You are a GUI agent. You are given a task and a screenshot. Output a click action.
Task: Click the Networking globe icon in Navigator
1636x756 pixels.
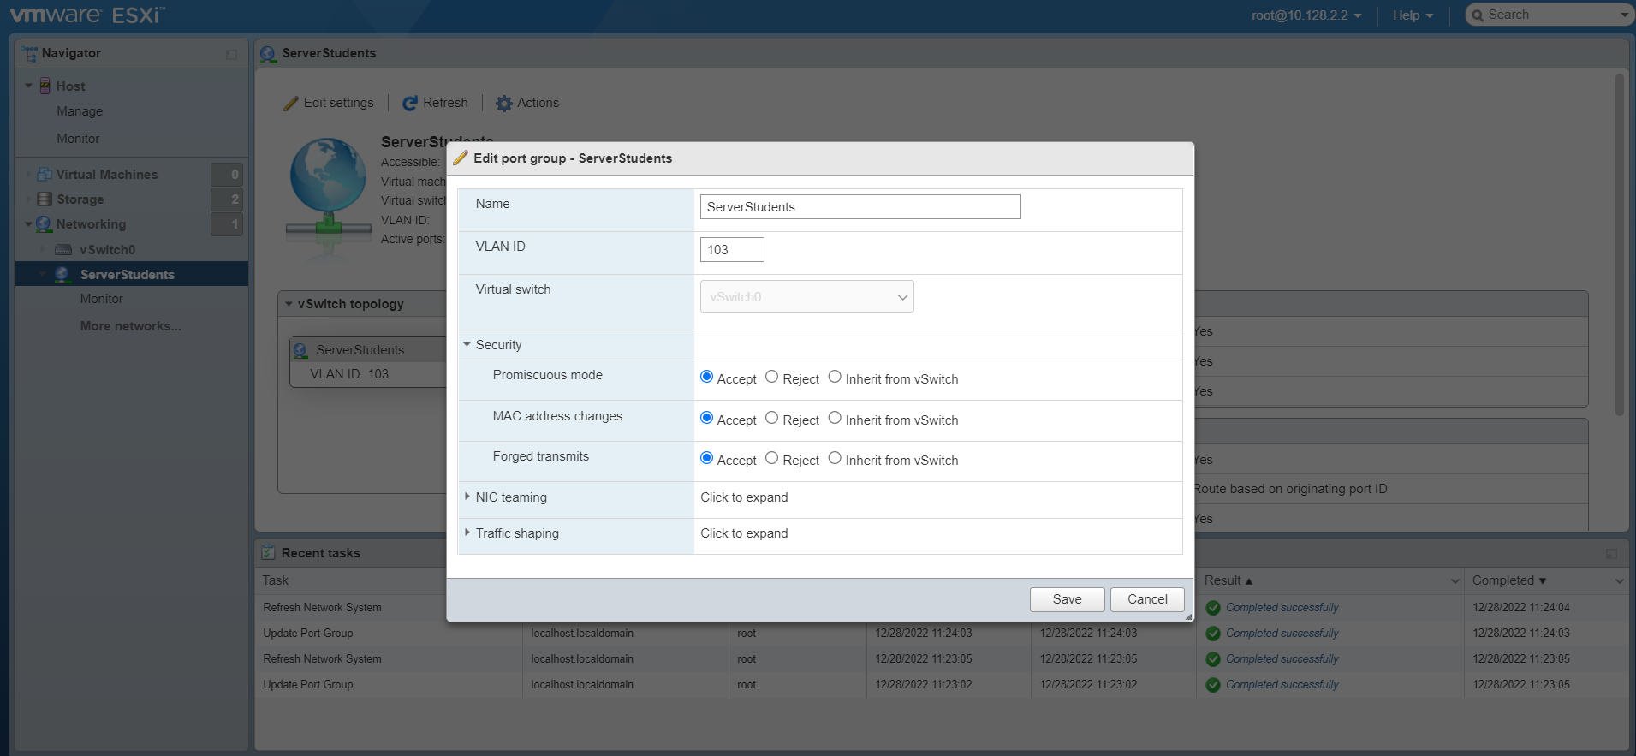(44, 224)
